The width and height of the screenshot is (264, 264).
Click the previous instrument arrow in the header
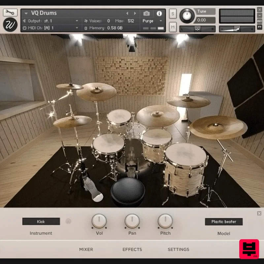[x=127, y=13]
